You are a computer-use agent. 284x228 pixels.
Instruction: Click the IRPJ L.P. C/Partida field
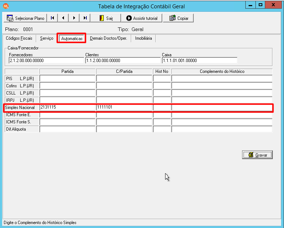click(x=124, y=100)
